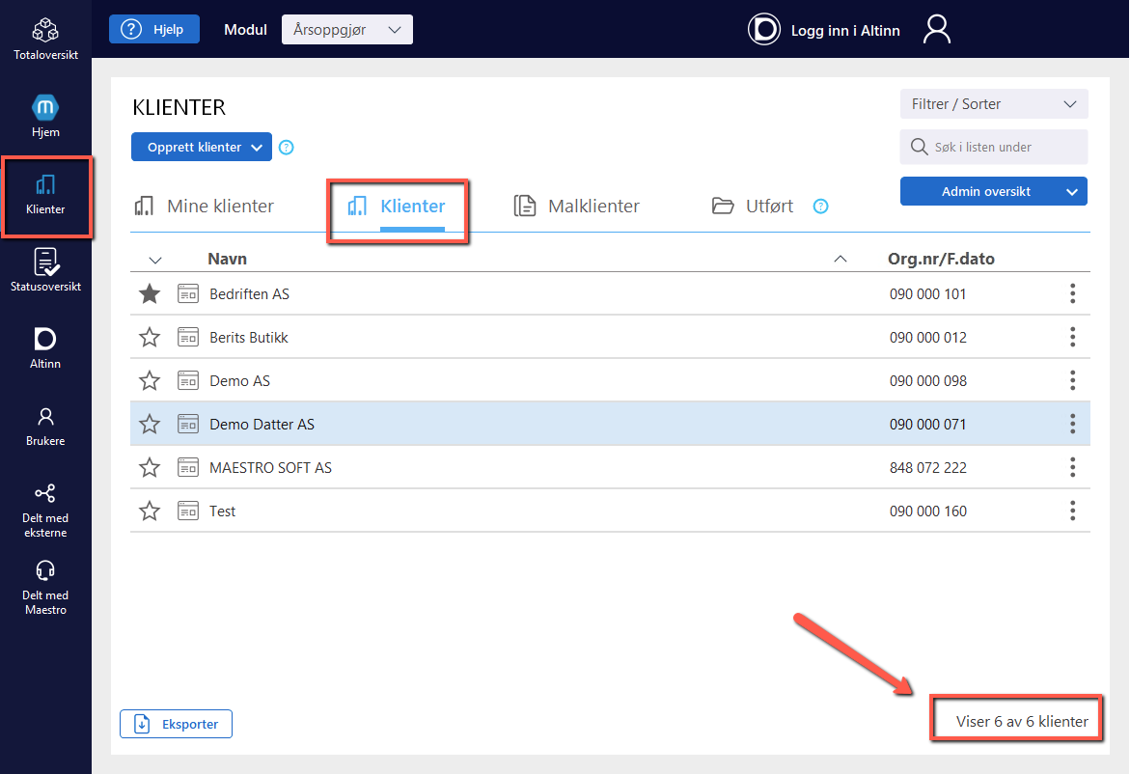Open the user profile icon
The height and width of the screenshot is (774, 1130).
937,30
